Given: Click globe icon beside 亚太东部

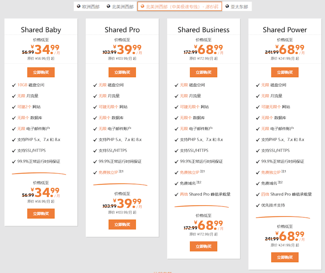Looking at the screenshot, I should [x=227, y=6].
